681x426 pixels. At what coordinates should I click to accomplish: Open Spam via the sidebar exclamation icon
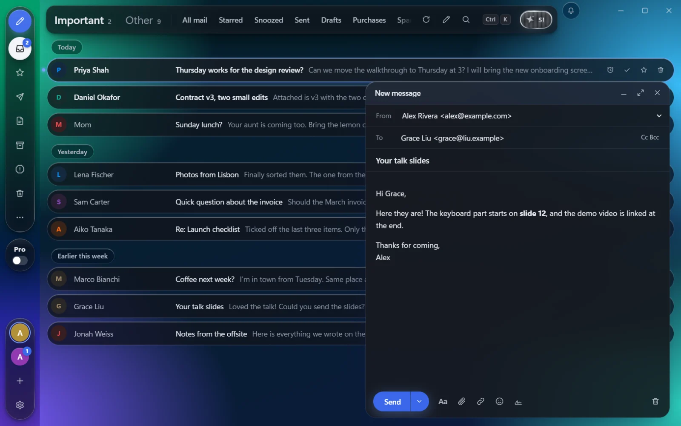pos(20,169)
